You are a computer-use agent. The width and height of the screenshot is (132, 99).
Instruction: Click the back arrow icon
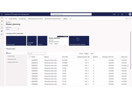point(6,18)
